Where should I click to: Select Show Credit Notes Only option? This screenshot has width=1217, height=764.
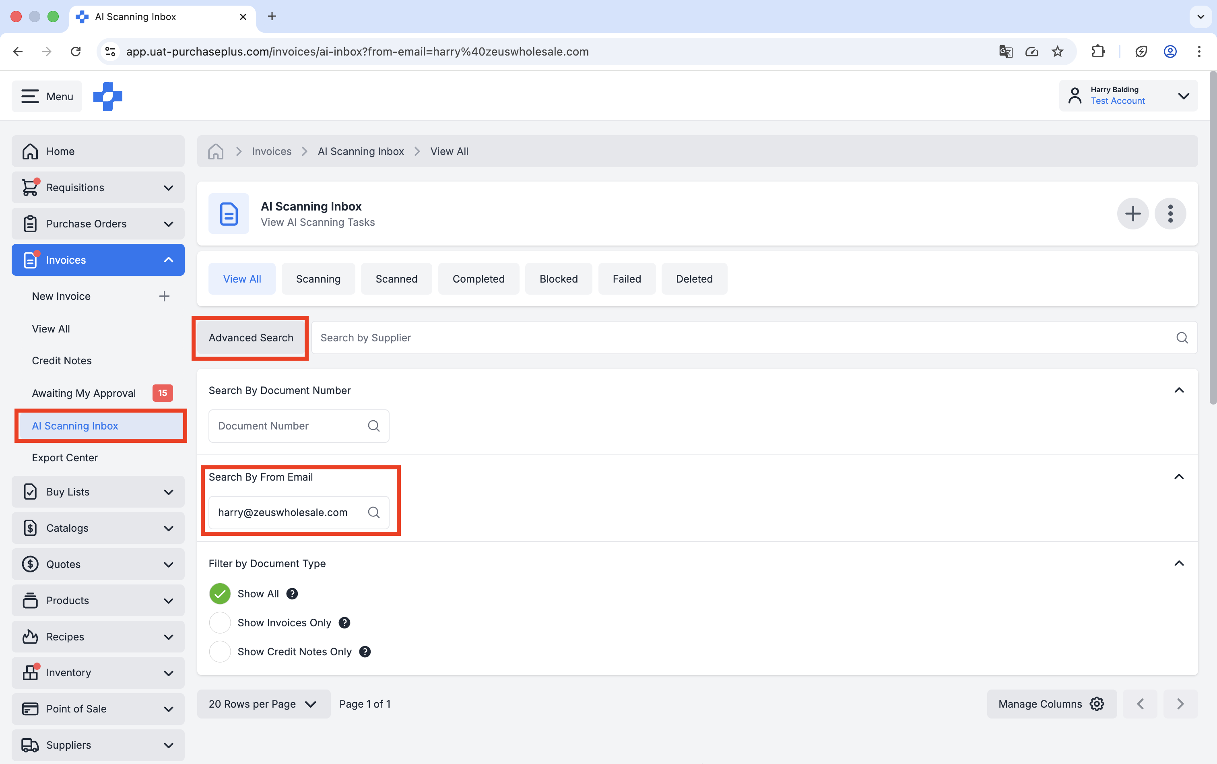[220, 652]
